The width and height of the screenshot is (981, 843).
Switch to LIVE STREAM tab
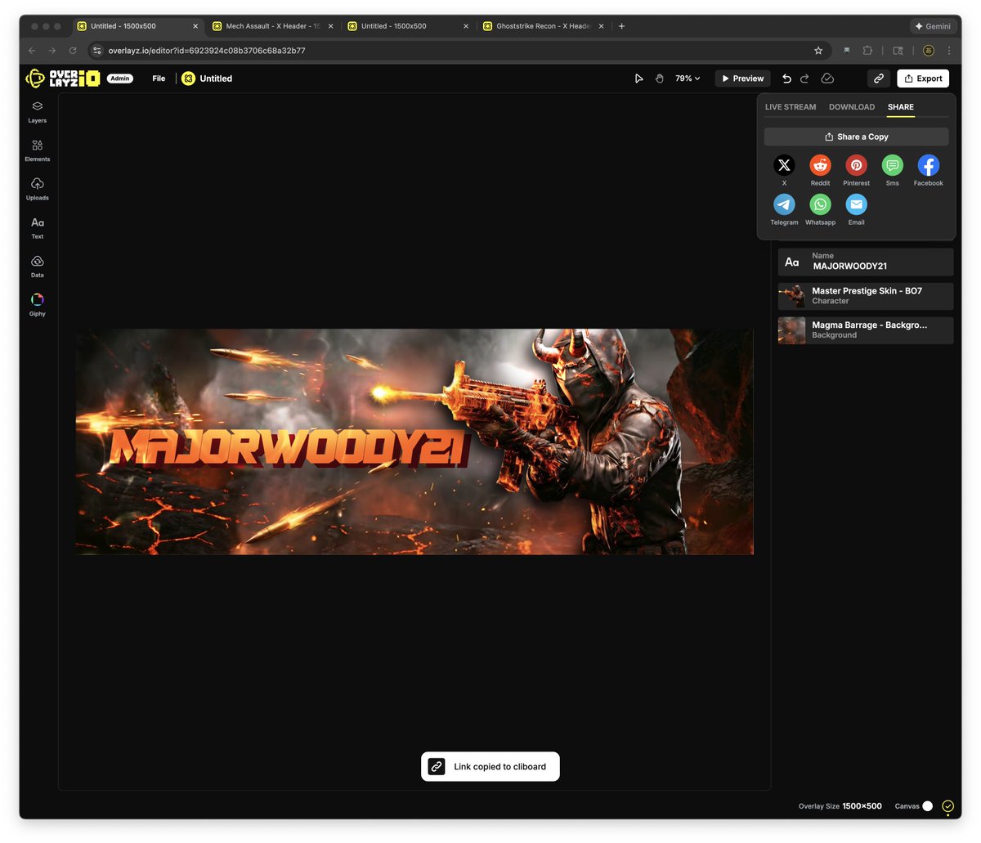tap(791, 107)
